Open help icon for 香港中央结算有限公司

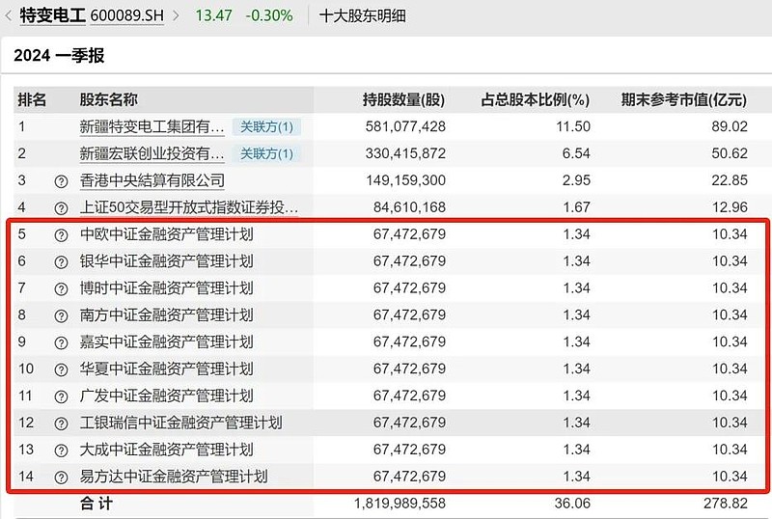point(61,181)
